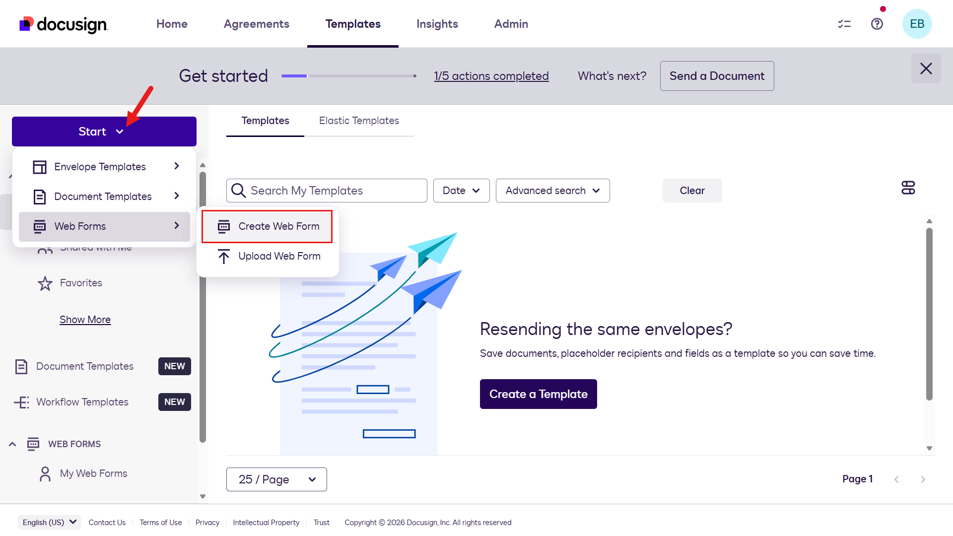The image size is (953, 536).
Task: Open the Advanced search dropdown
Action: click(x=553, y=191)
